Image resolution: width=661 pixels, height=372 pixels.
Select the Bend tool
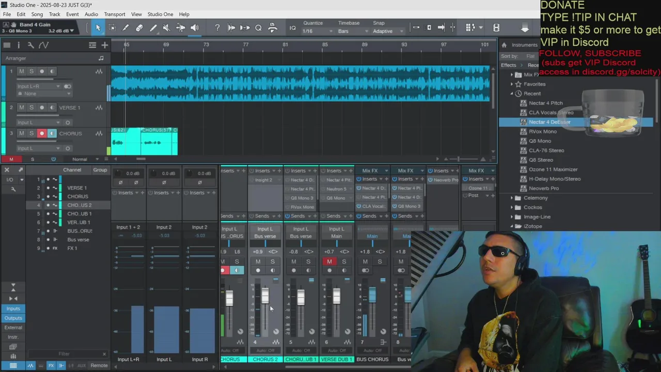(x=181, y=28)
